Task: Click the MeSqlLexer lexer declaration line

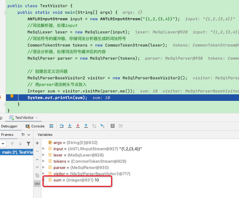Action: [x=79, y=32]
